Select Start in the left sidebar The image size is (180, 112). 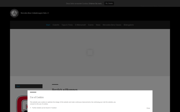click(x=29, y=86)
